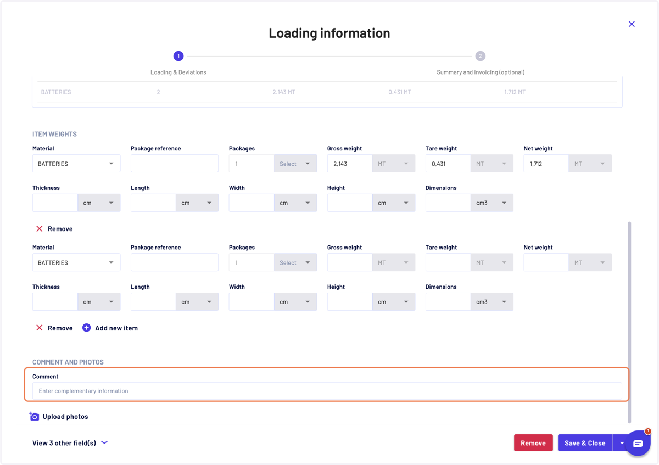
Task: Go to step 2 circle indicator
Action: pos(480,56)
